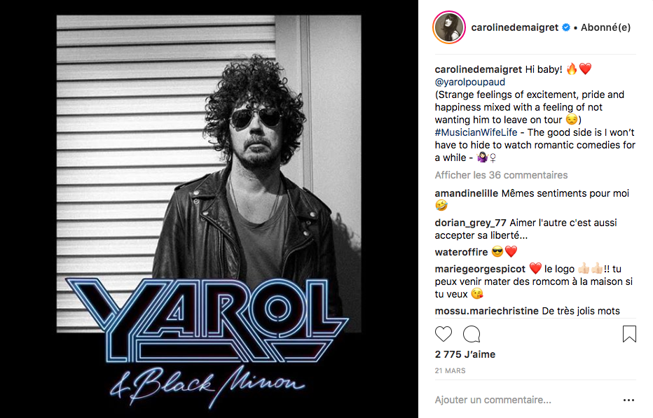
Task: Open carolinedemaigret username in header
Action: pos(515,27)
